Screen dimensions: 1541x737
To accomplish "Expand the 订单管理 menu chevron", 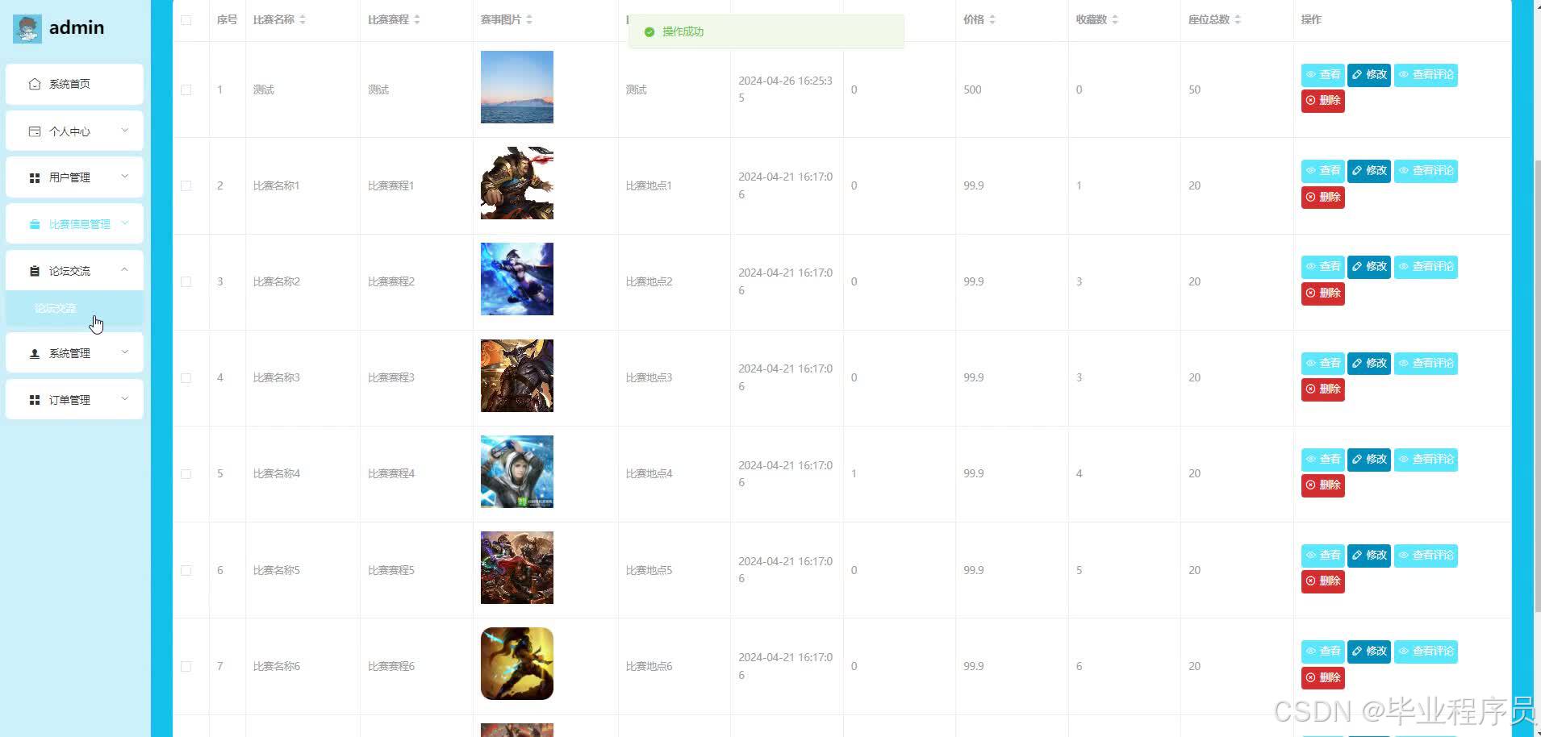I will (124, 398).
